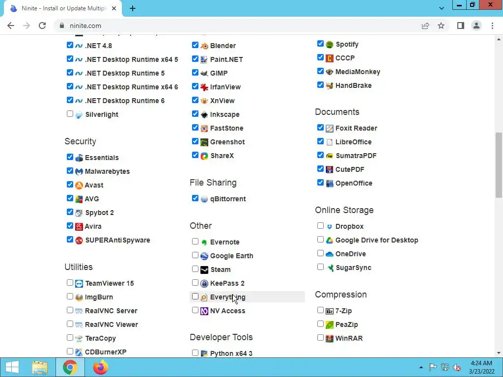Uncheck the AVG checkbox
Screen dimensions: 503x377
click(70, 198)
